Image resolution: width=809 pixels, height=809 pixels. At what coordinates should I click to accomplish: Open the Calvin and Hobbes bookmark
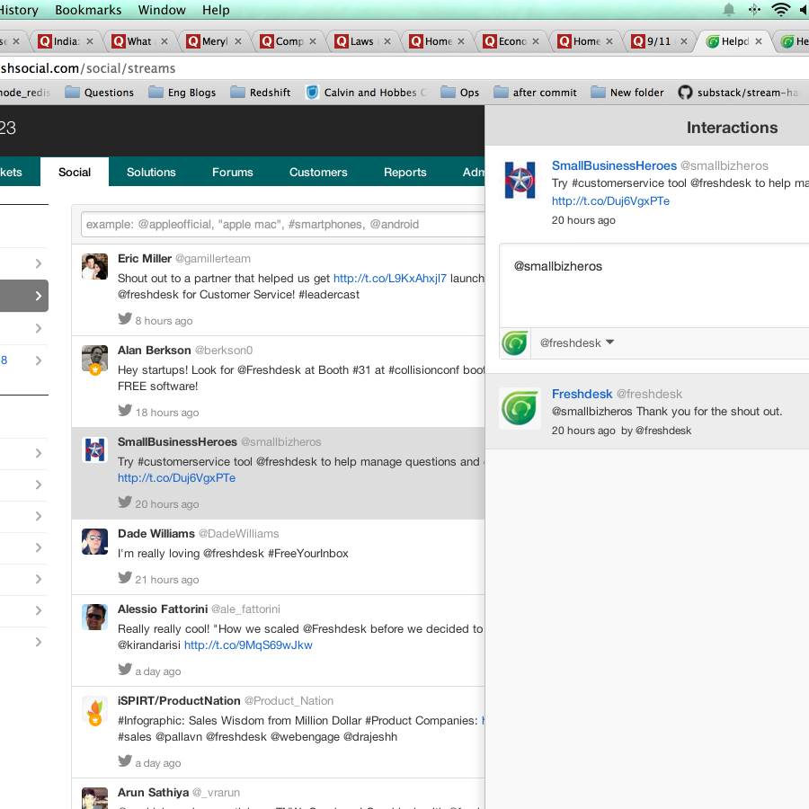pos(367,93)
